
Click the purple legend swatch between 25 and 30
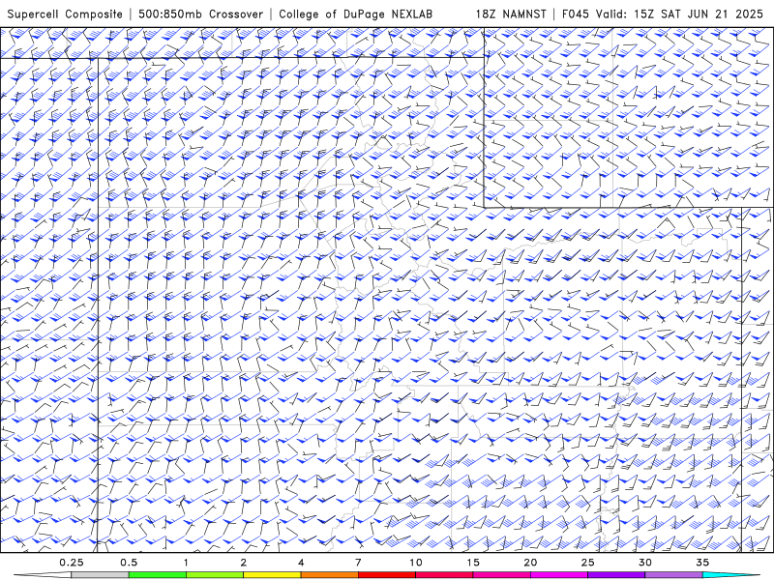click(616, 575)
